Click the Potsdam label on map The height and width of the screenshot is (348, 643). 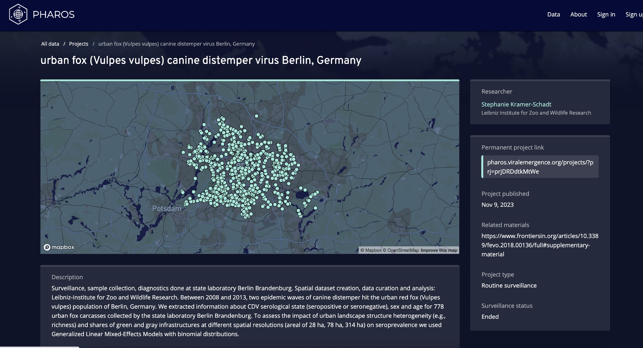[x=167, y=208]
